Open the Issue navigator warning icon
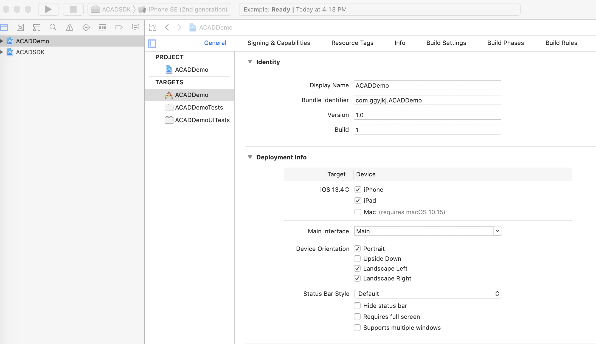The height and width of the screenshot is (344, 596). click(x=70, y=27)
